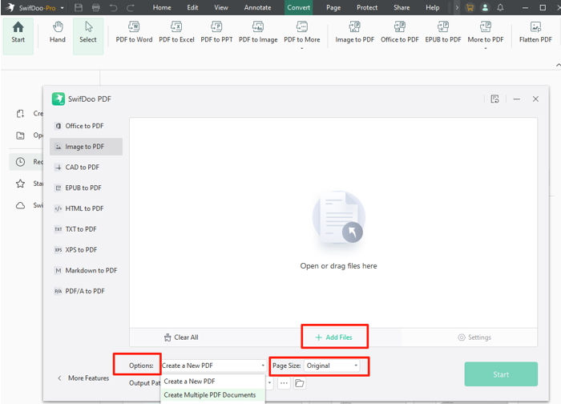
Task: Click the Create file icon in main window
Action: tap(20, 114)
